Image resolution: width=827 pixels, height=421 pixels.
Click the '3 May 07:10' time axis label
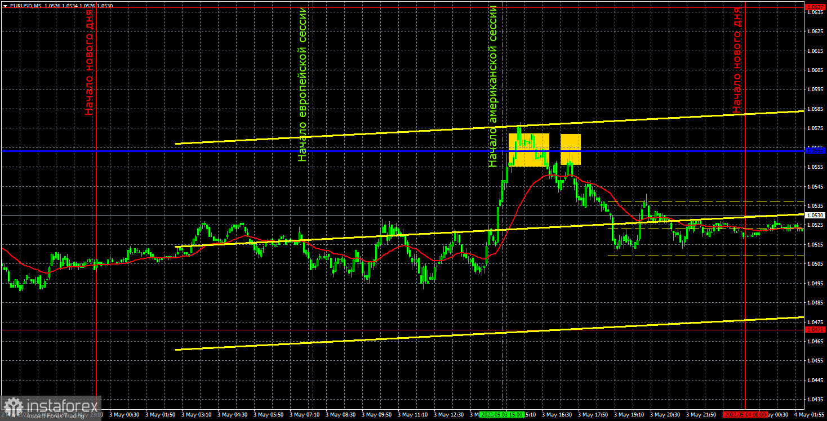[304, 415]
